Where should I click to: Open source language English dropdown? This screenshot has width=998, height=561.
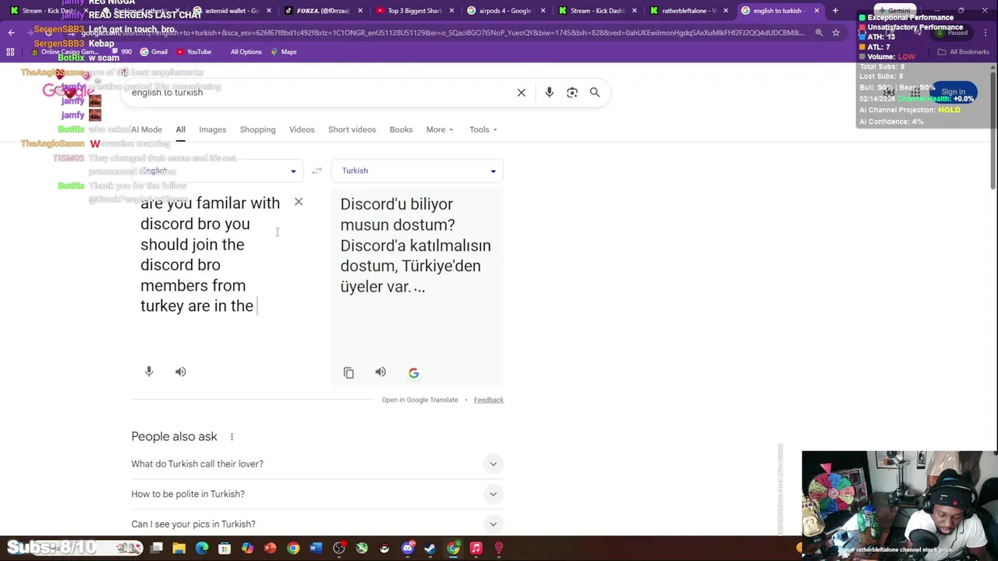(x=217, y=171)
